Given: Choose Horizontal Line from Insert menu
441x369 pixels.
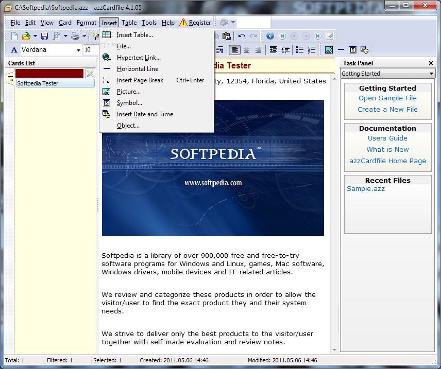Looking at the screenshot, I should (x=157, y=69).
